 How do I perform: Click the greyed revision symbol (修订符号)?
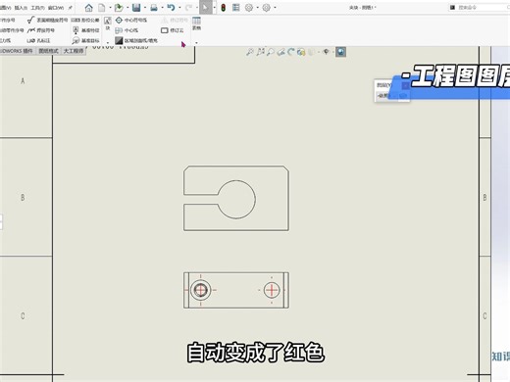[x=175, y=21]
